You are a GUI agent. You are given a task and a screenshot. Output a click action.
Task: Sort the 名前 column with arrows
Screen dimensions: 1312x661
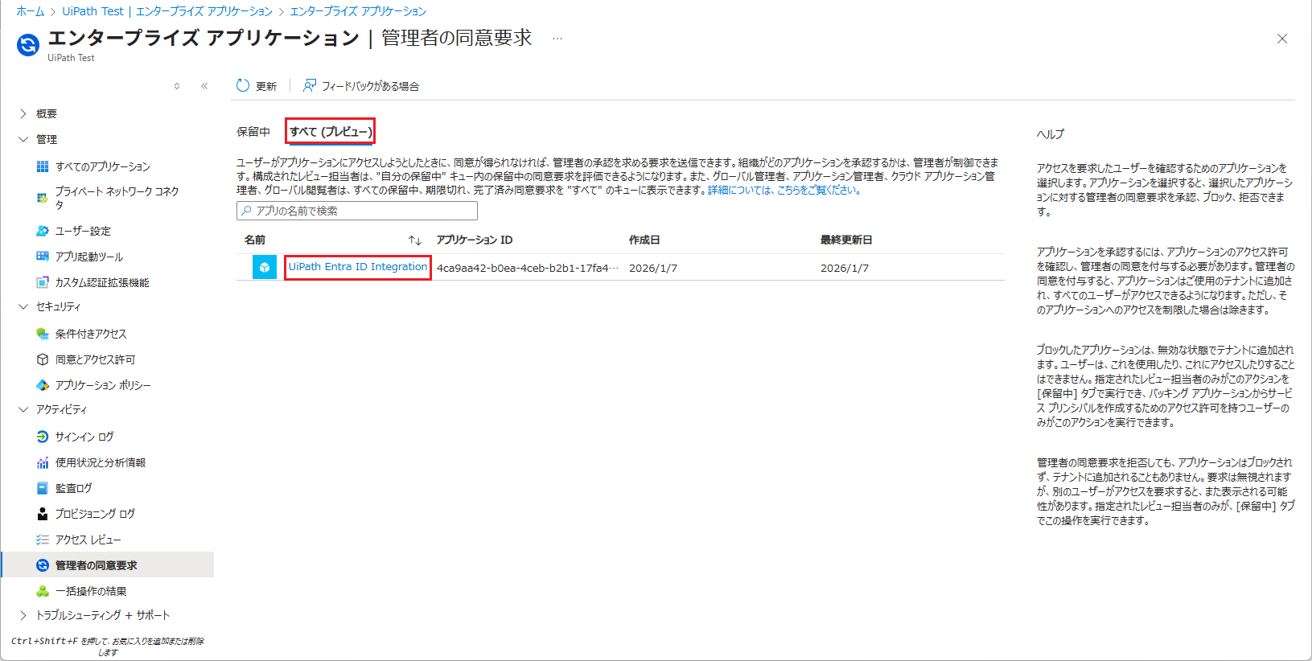415,240
